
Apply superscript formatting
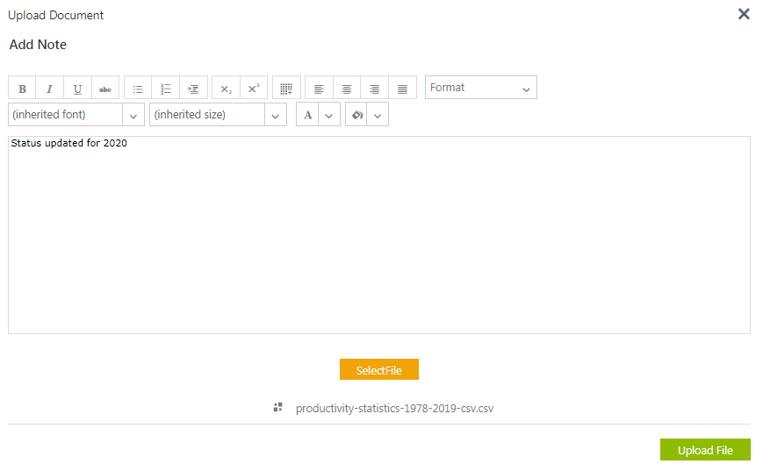pos(254,89)
